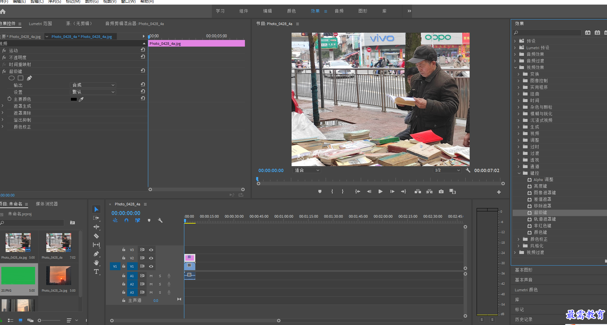This screenshot has height=325, width=607.
Task: Switch to 编辑 workspace tab
Action: point(267,11)
